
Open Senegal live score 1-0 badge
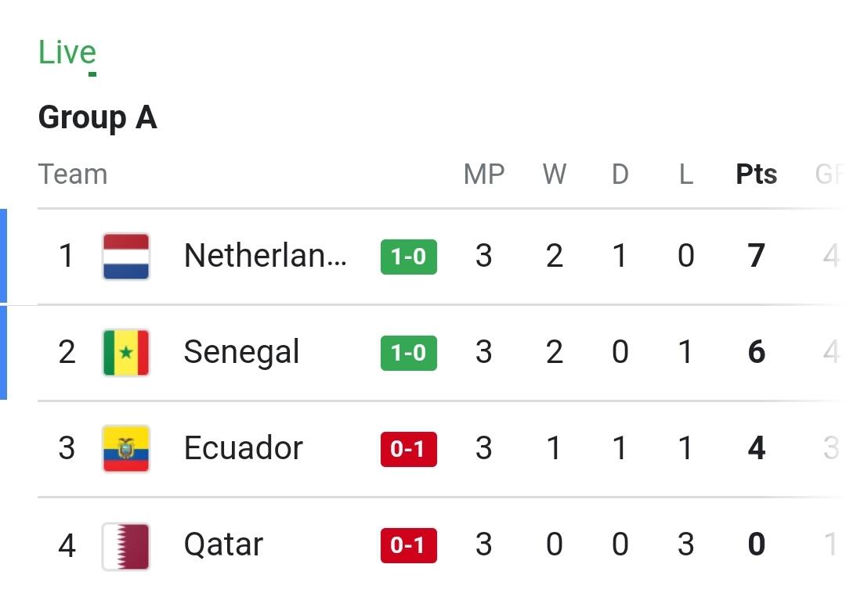pyautogui.click(x=408, y=353)
